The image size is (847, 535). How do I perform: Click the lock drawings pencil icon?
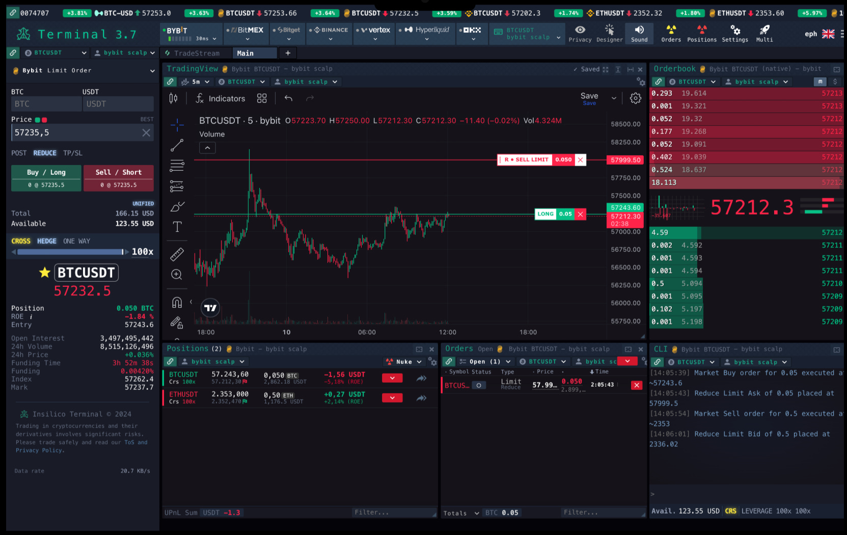(177, 322)
